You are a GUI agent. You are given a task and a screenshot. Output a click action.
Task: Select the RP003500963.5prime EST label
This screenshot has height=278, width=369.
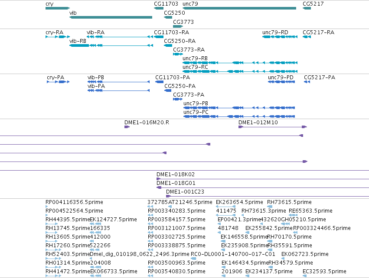click(176, 263)
